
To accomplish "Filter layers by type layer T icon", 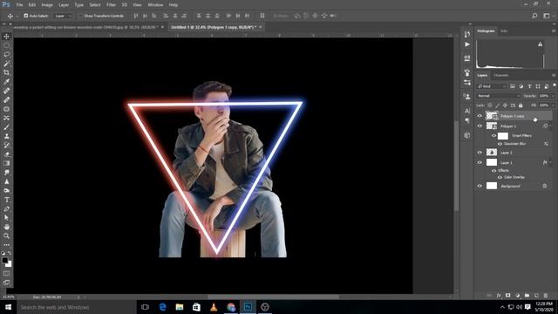I will (529, 86).
